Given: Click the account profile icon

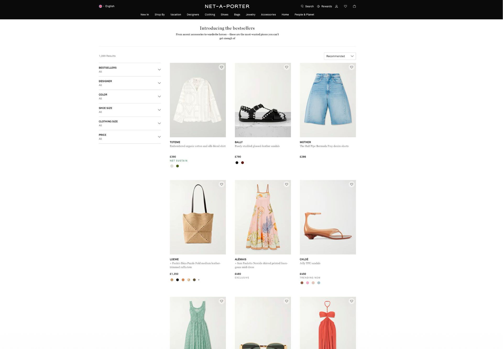Looking at the screenshot, I should pyautogui.click(x=336, y=6).
